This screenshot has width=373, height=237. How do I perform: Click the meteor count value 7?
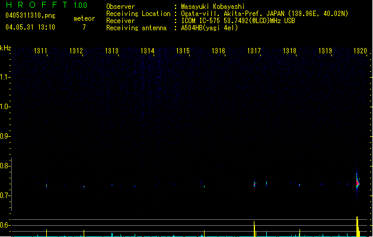point(84,27)
